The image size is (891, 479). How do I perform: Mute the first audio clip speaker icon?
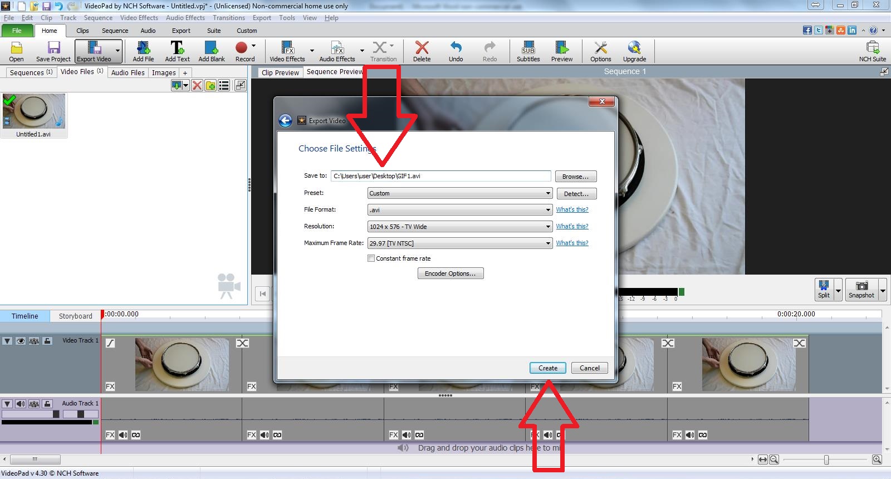(123, 435)
